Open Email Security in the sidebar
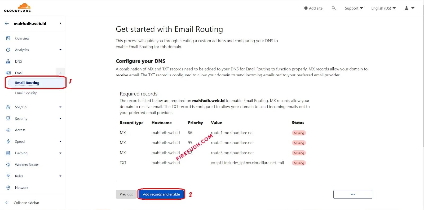This screenshot has width=424, height=210. (x=26, y=93)
